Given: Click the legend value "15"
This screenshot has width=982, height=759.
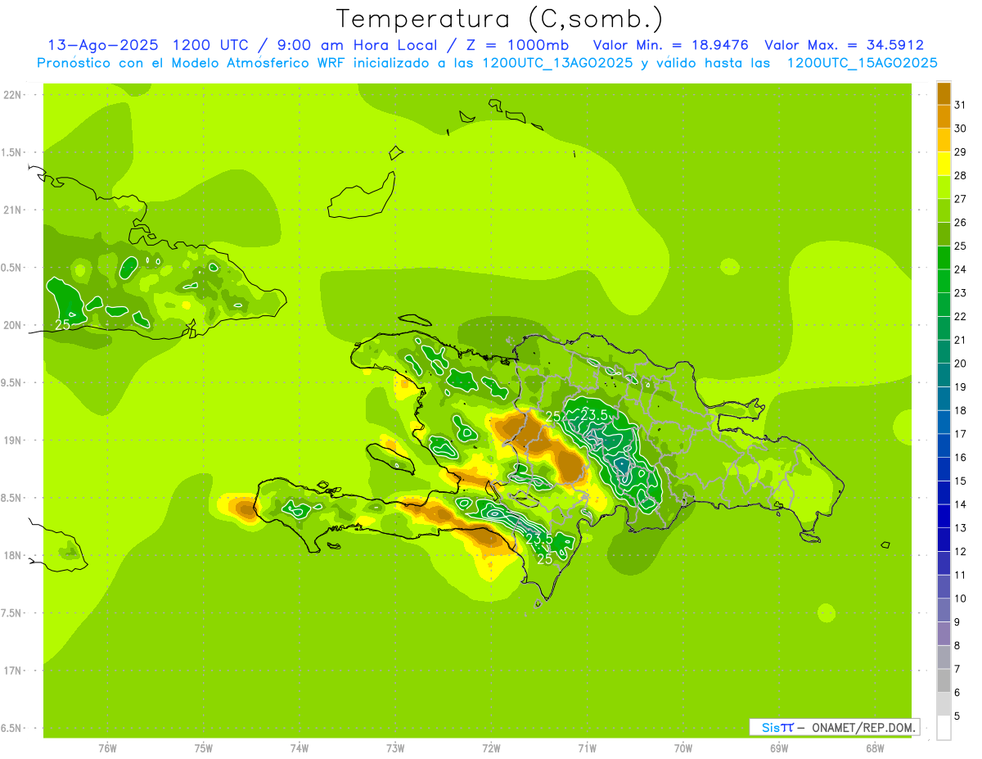Looking at the screenshot, I should tap(961, 481).
